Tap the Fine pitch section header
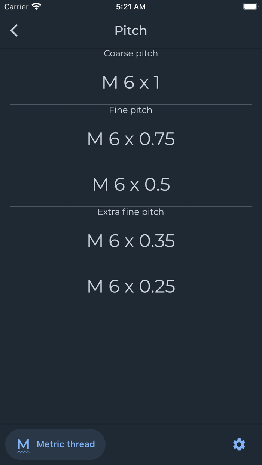262x465 pixels. click(x=131, y=110)
